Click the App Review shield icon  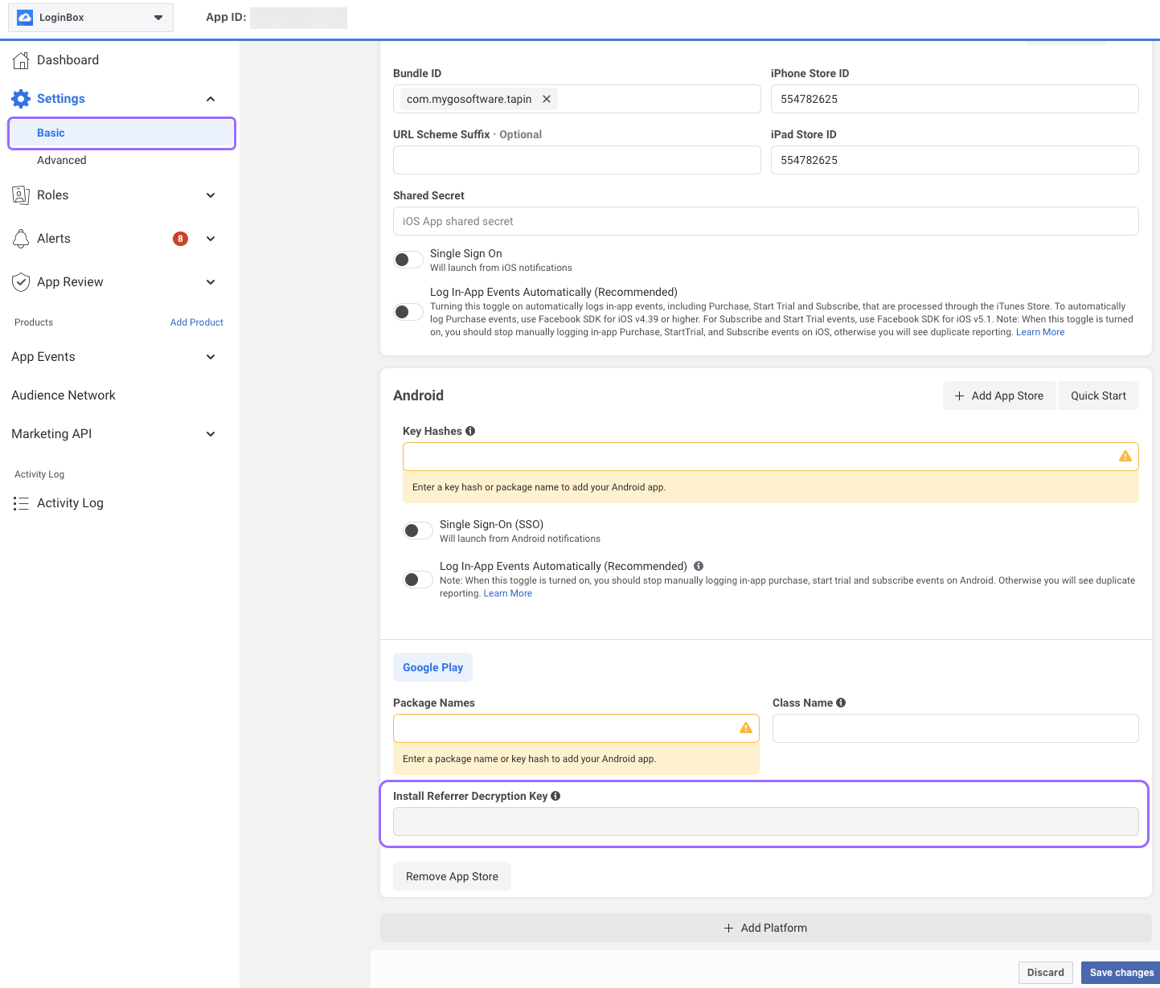tap(21, 282)
